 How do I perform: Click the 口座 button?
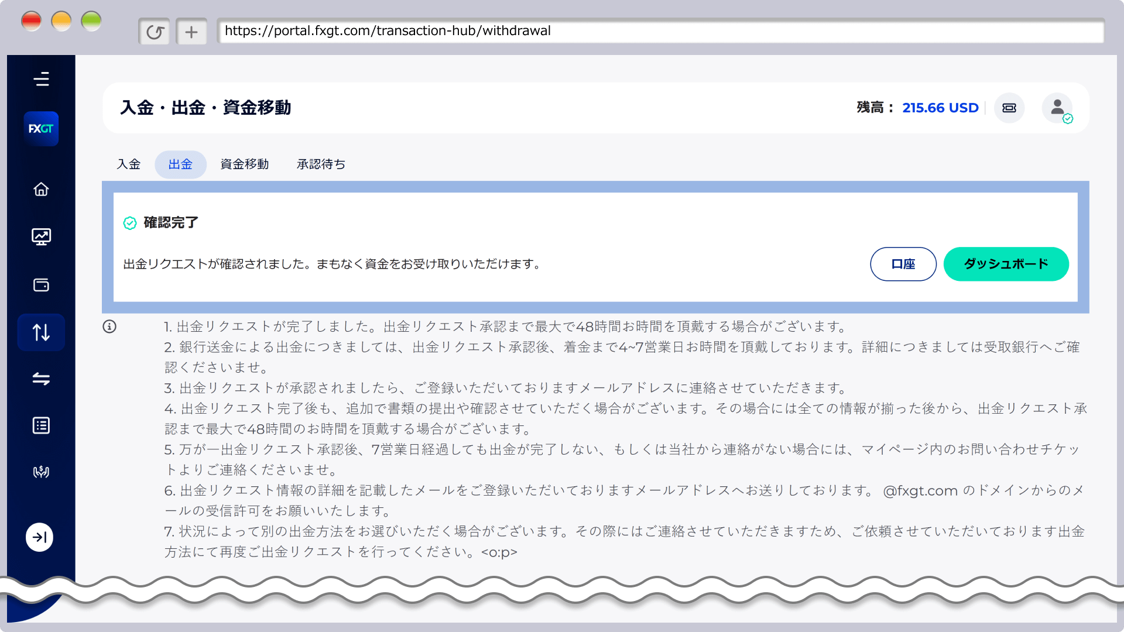903,264
